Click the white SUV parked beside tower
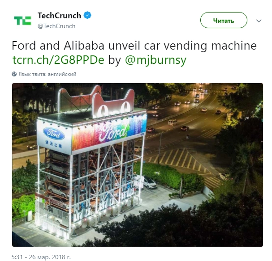The width and height of the screenshot is (272, 261). [149, 183]
